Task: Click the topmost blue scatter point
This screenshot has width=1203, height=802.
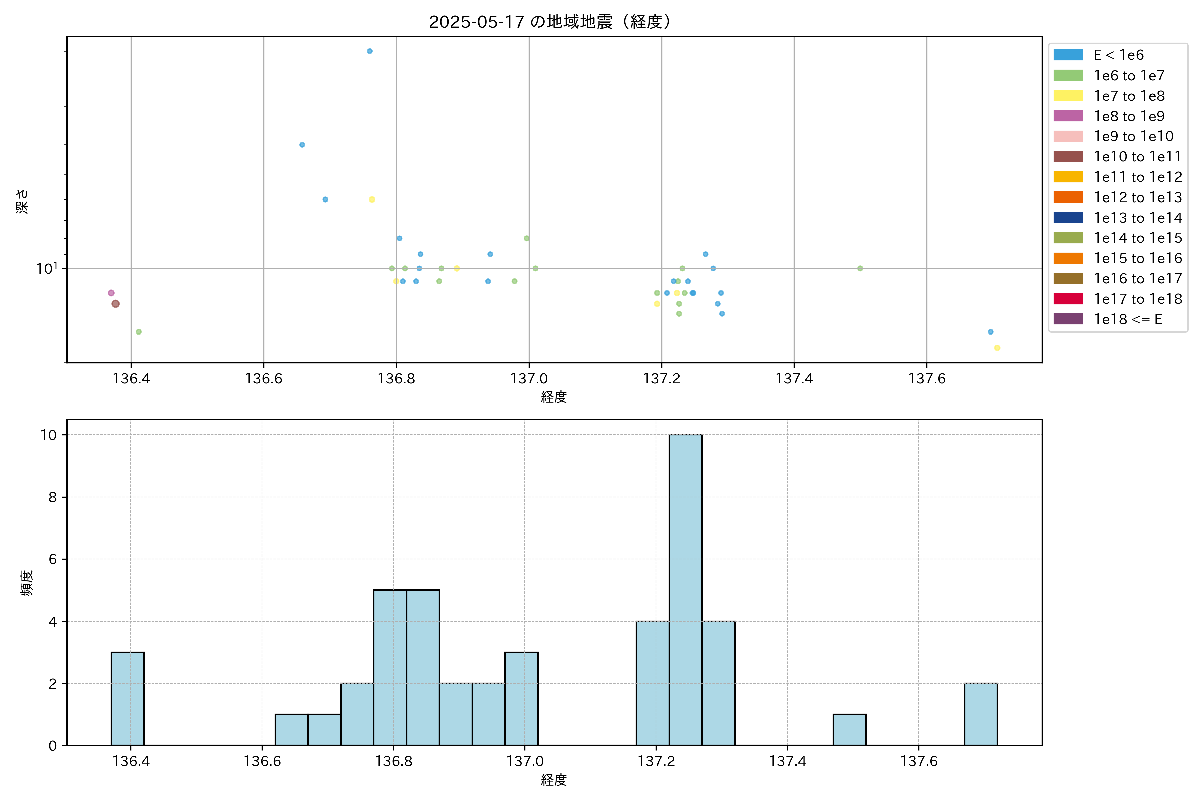Action: 369,51
